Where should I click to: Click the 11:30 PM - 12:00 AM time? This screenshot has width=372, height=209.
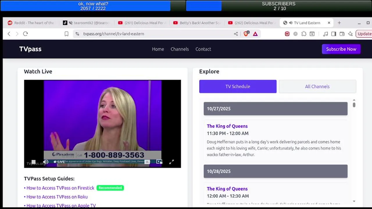228,134
